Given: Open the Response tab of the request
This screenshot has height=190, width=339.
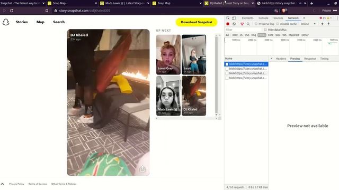Looking at the screenshot, I should pyautogui.click(x=310, y=59).
